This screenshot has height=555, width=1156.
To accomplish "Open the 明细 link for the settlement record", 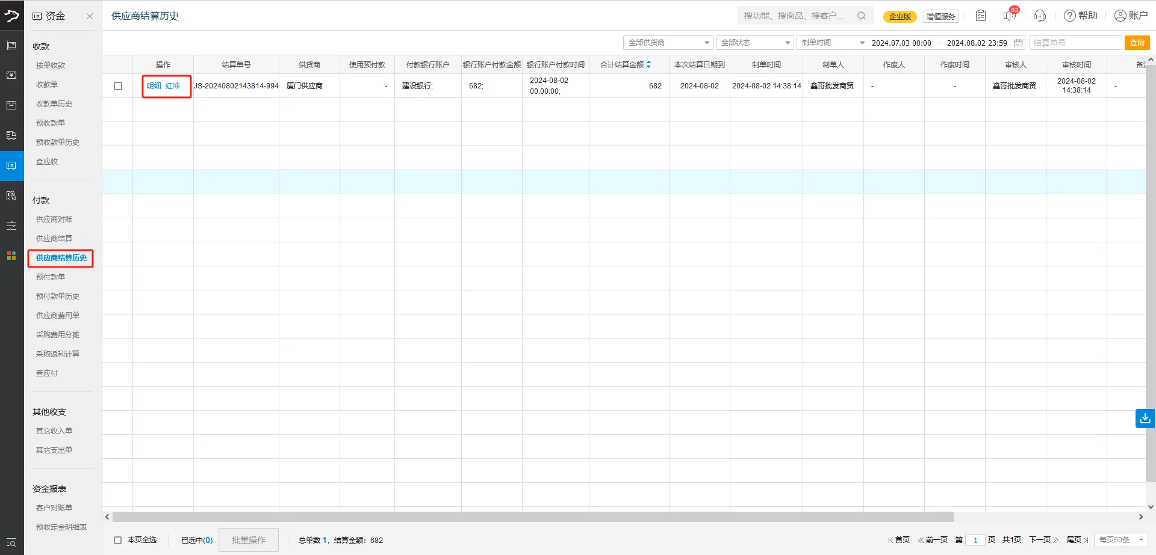I will click(154, 86).
